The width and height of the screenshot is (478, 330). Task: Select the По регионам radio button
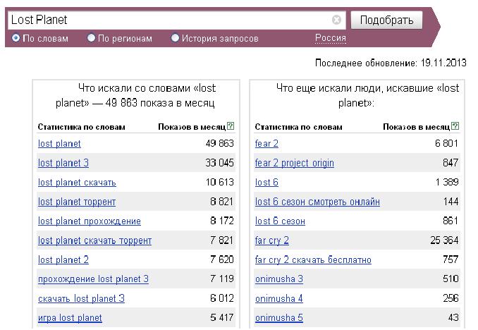click(91, 38)
